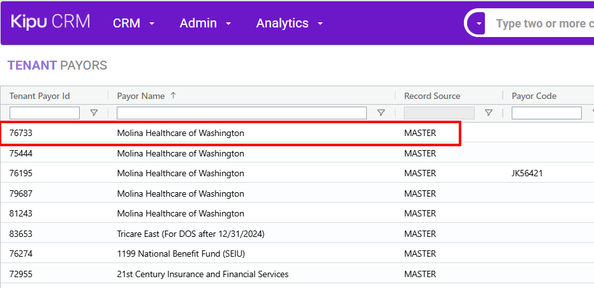Viewport: 594px width, 288px height.
Task: Click the global search box
Action: coord(542,24)
